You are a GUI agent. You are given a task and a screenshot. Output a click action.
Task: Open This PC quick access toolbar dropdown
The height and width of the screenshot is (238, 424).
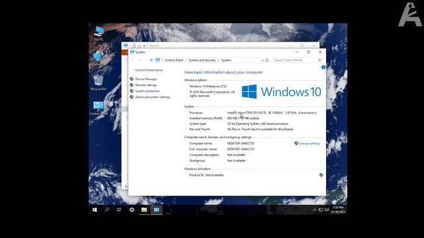pos(144,46)
